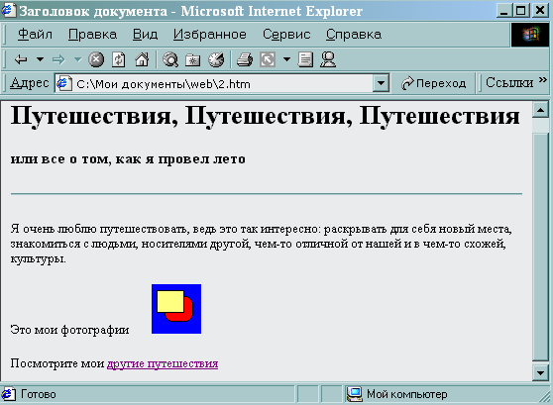Click the text Это мои фотографии

coord(69,330)
